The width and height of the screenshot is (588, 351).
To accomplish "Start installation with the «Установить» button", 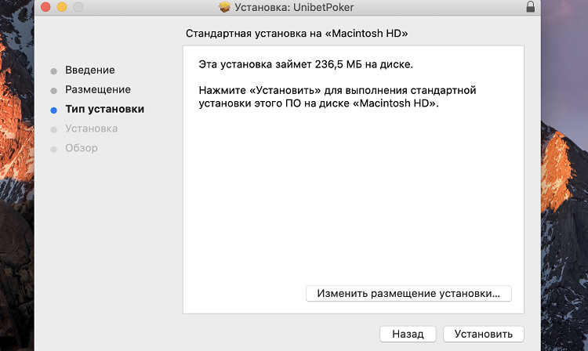I will pos(483,334).
